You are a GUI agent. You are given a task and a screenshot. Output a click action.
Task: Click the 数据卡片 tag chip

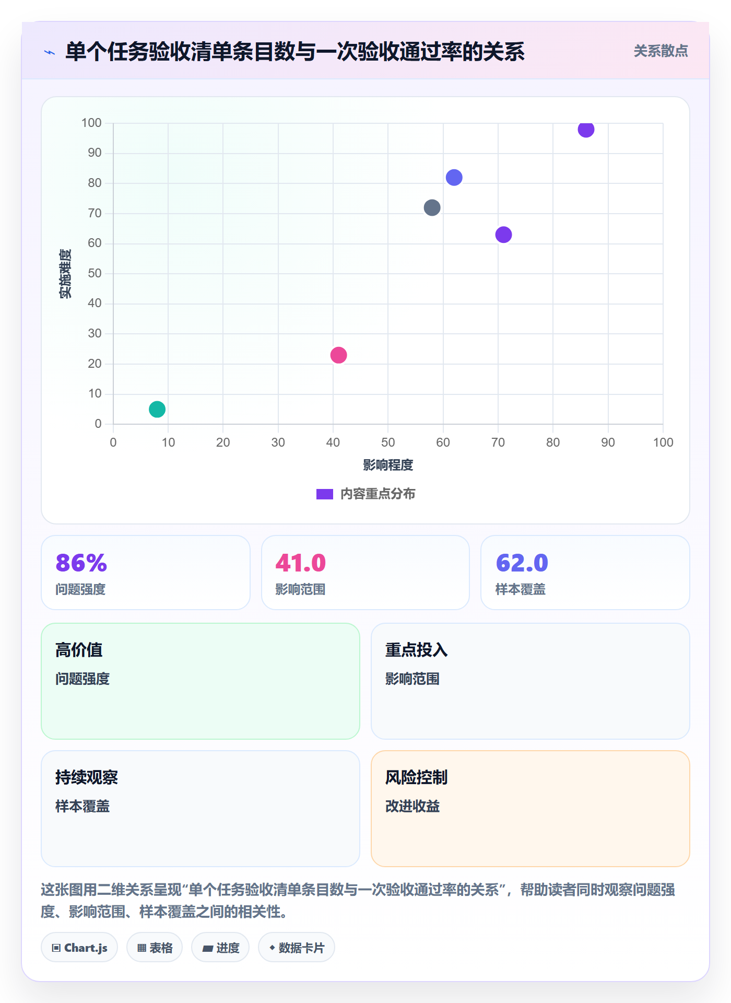[297, 948]
